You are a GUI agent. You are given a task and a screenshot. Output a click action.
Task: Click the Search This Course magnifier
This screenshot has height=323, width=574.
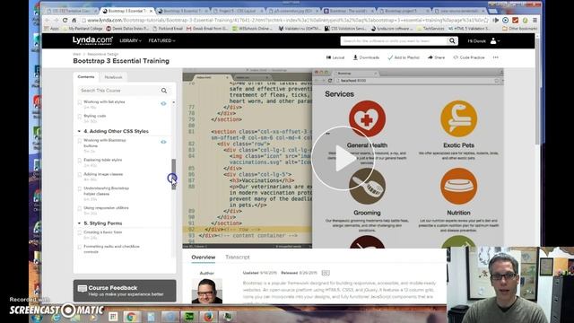point(164,91)
